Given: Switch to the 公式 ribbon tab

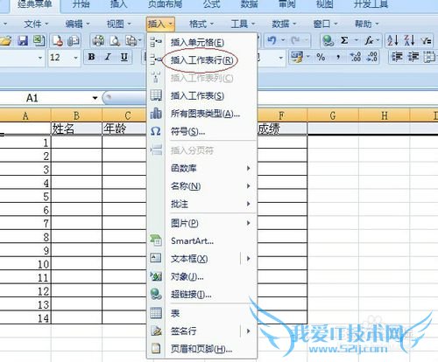Looking at the screenshot, I should coord(211,4).
